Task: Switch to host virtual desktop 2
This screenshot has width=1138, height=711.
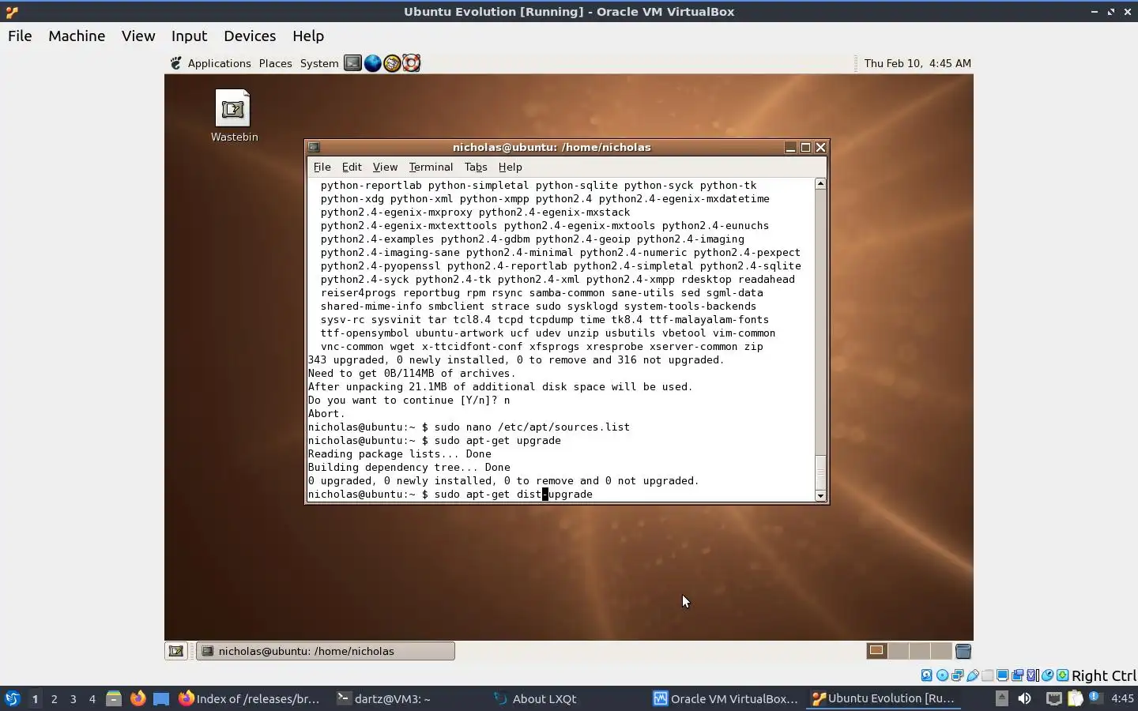Action: (x=54, y=698)
